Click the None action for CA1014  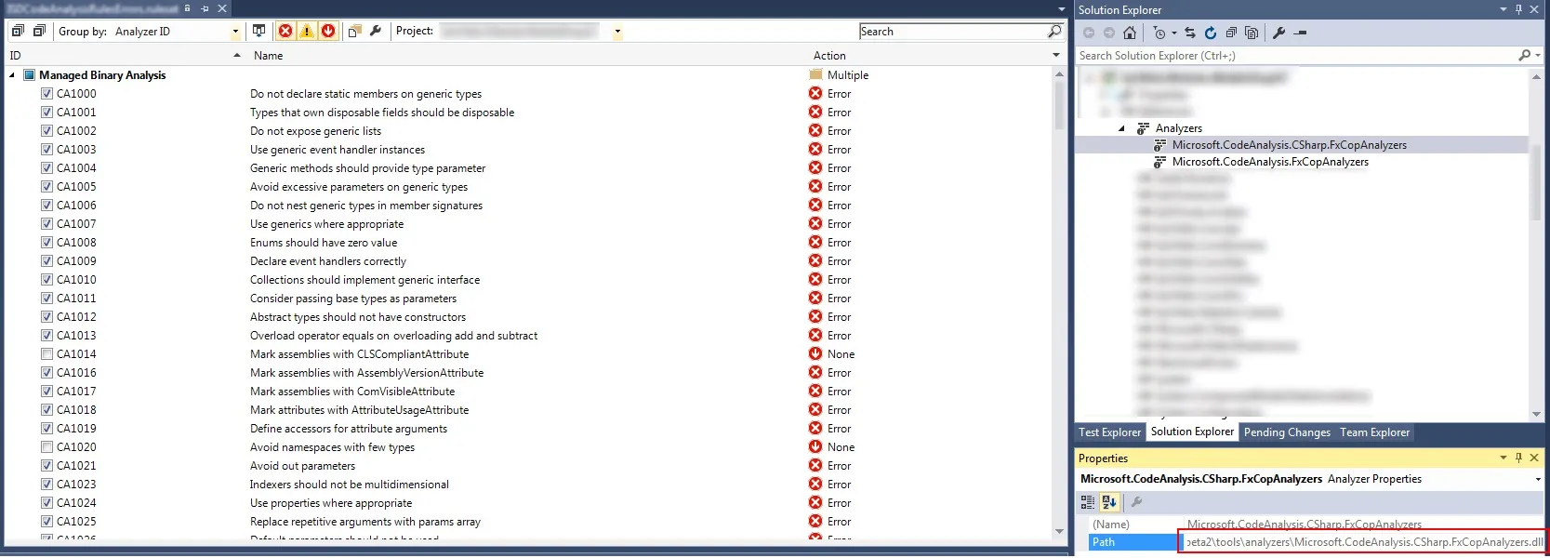(841, 354)
